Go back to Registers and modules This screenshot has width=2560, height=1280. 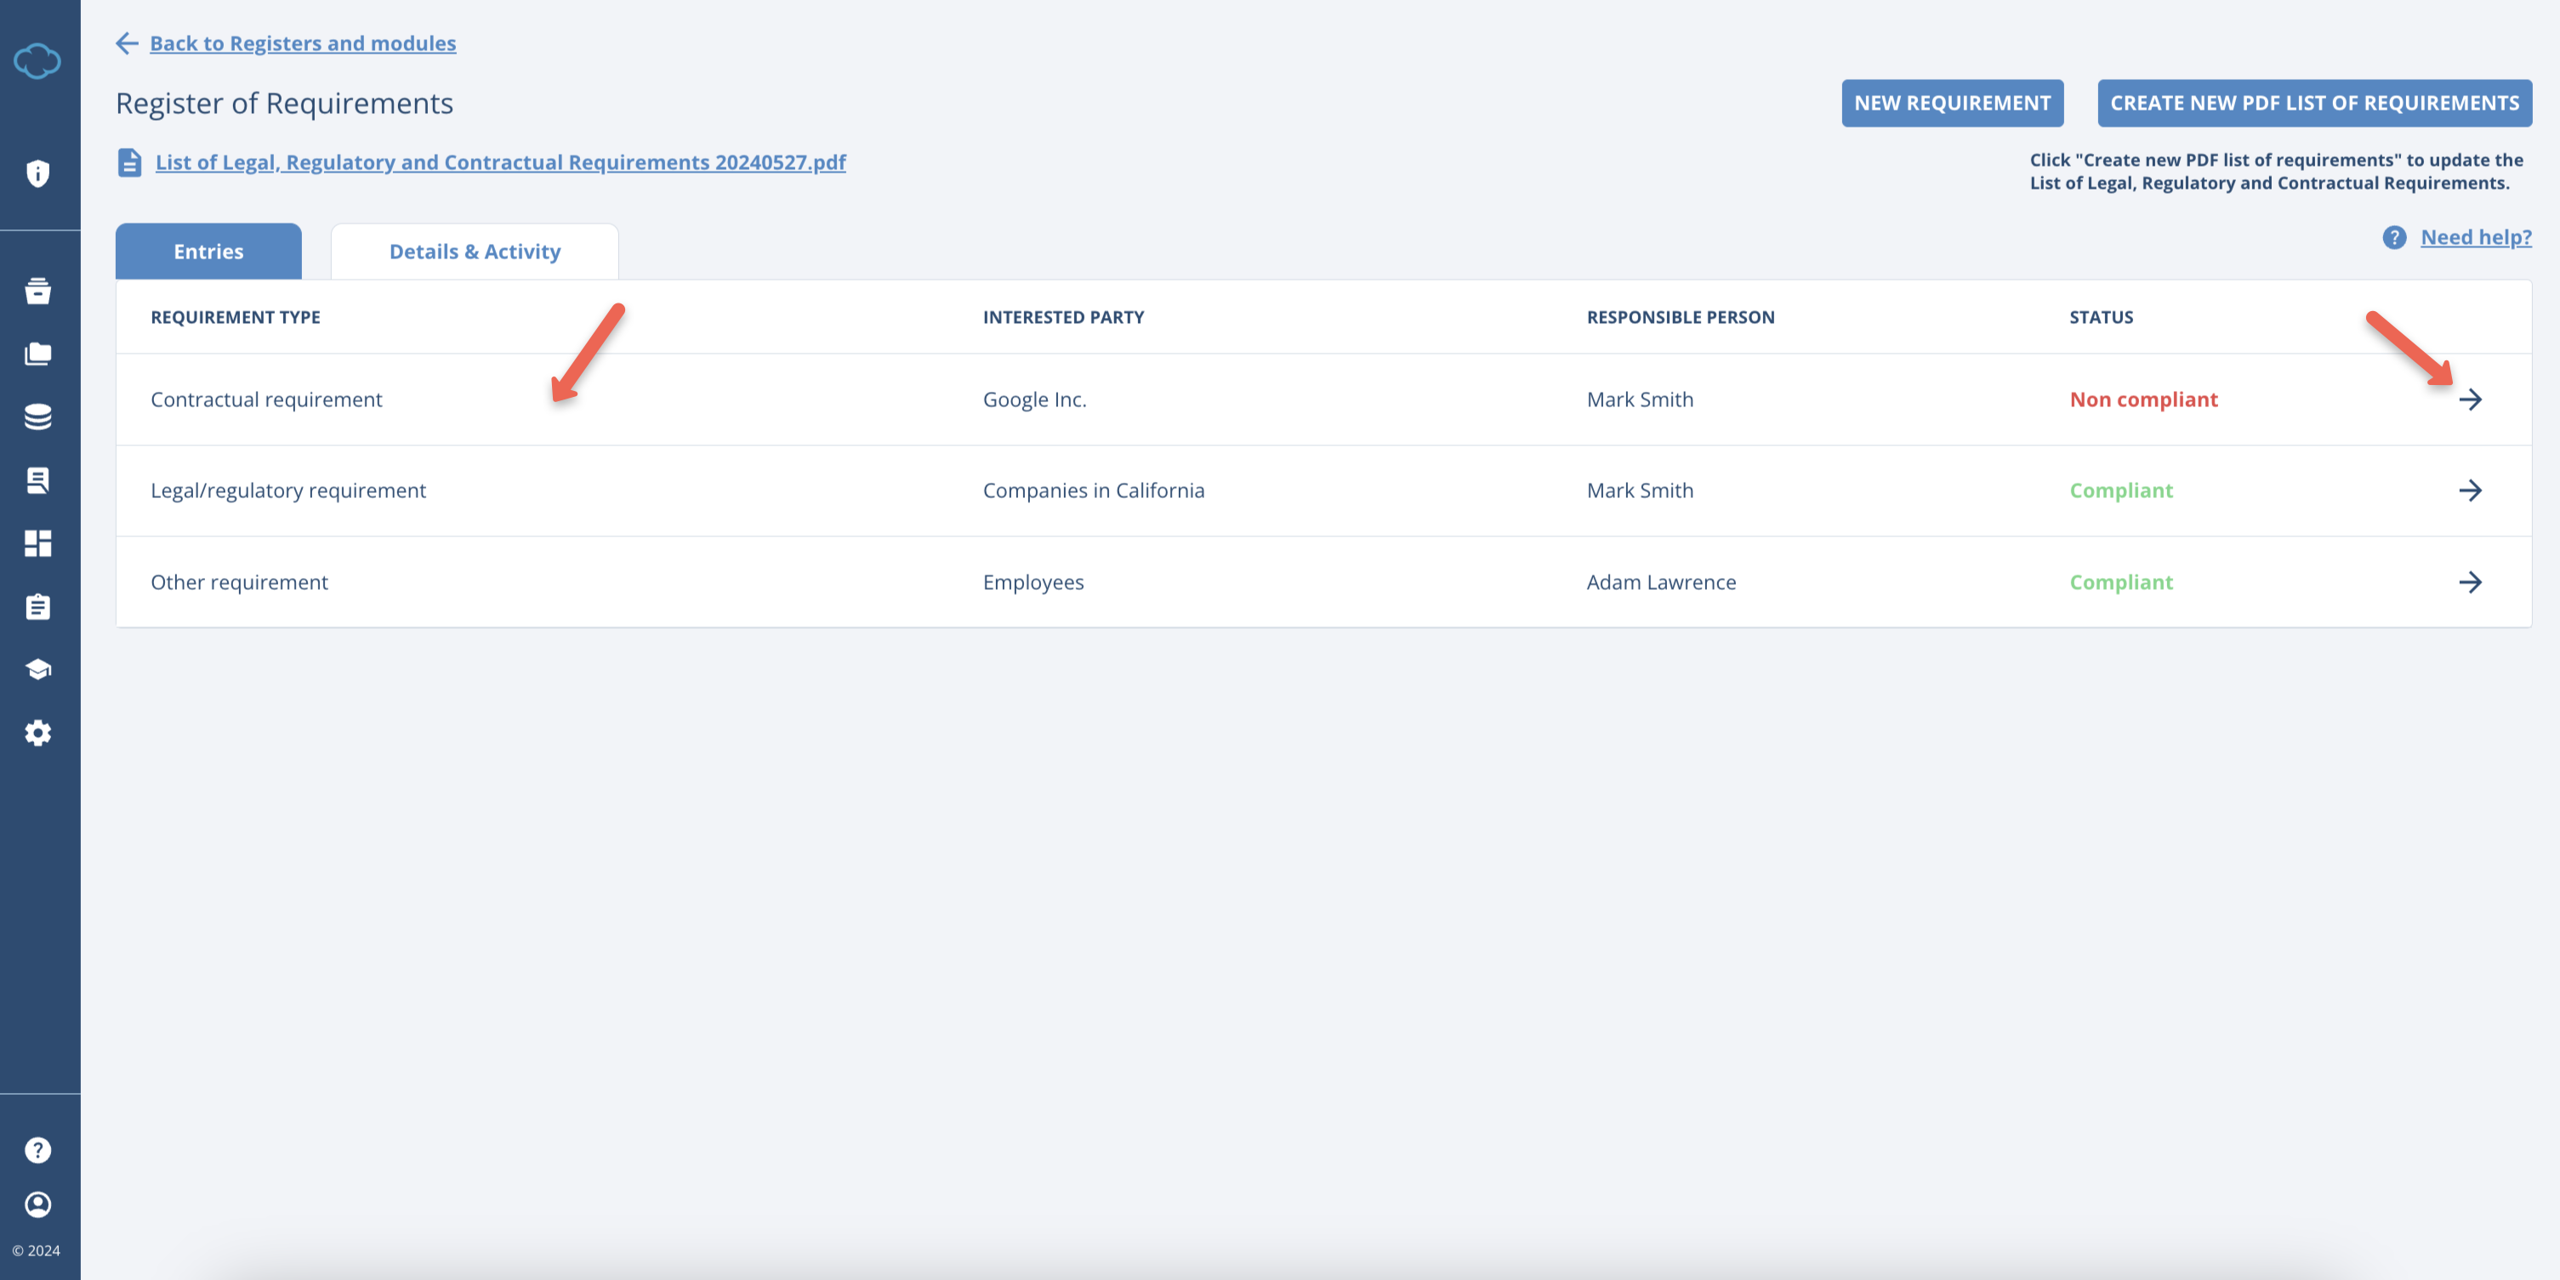click(302, 42)
